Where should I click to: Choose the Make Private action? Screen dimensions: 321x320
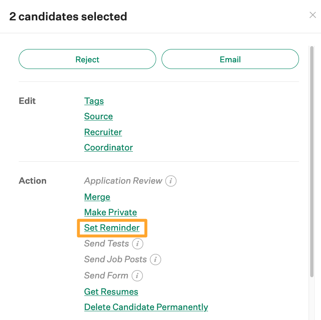pos(110,212)
